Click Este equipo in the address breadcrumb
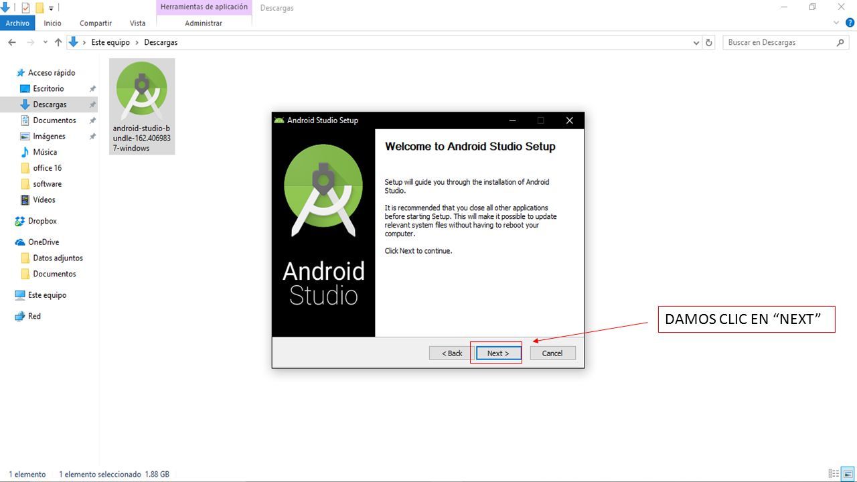This screenshot has height=482, width=857. pyautogui.click(x=110, y=42)
